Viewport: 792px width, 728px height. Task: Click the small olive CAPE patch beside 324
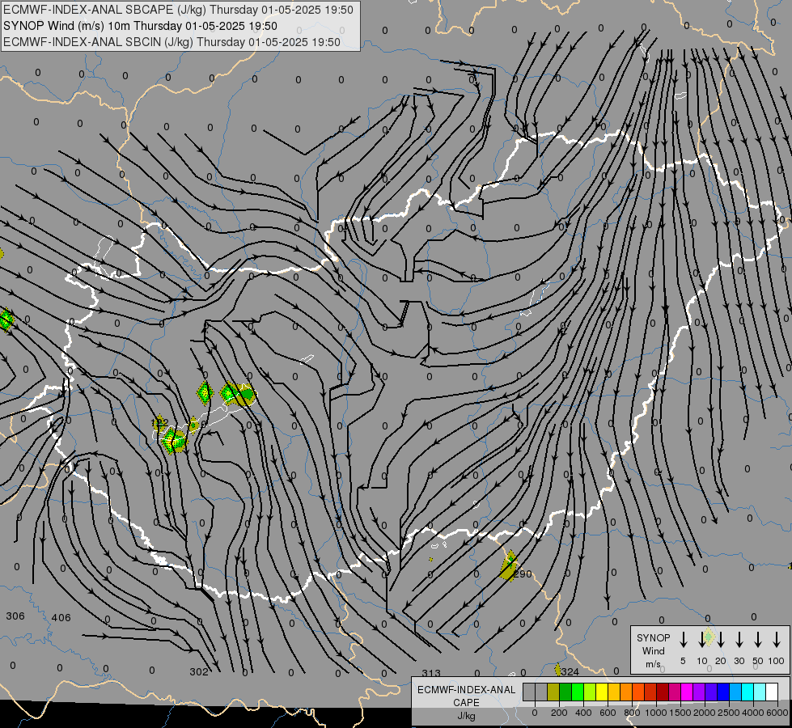click(557, 670)
